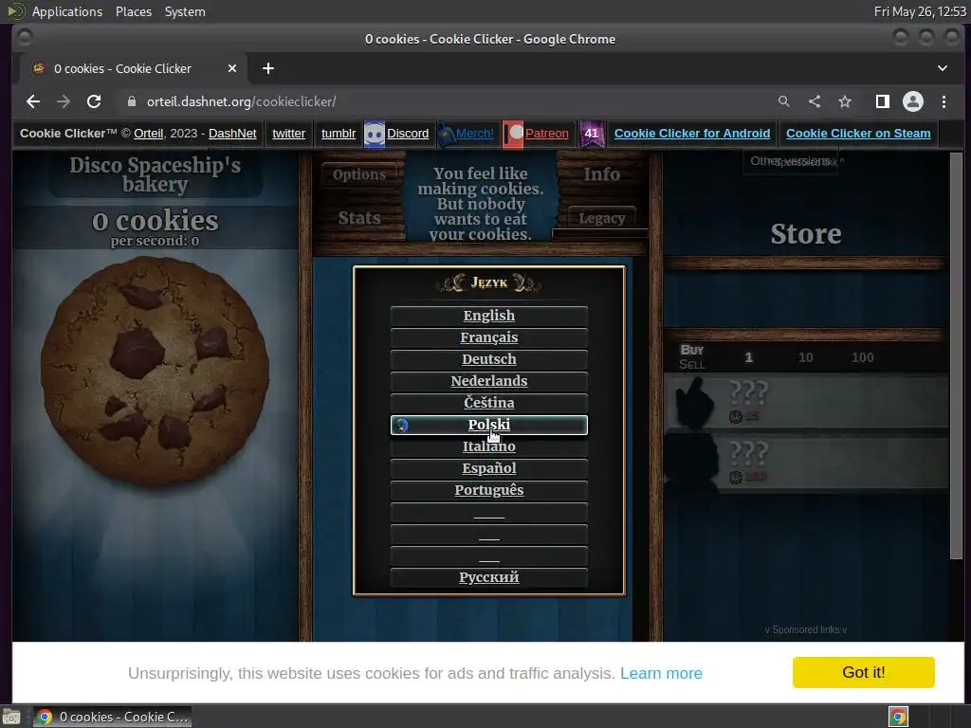This screenshot has width=971, height=728.
Task: Open the Chrome profile avatar
Action: (x=913, y=101)
